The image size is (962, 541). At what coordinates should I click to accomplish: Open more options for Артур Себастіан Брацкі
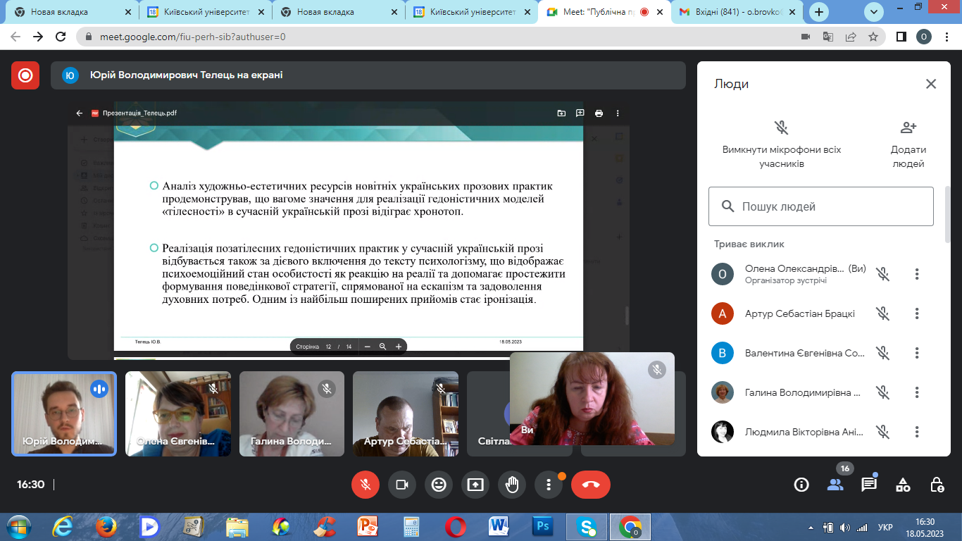click(x=917, y=313)
